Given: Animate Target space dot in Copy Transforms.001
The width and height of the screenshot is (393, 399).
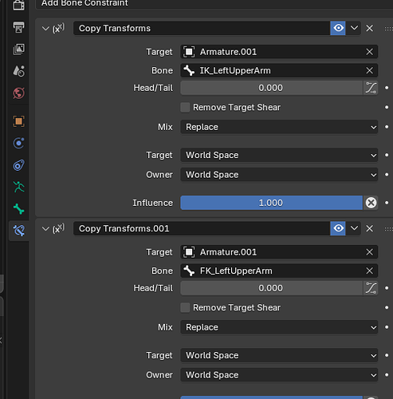Looking at the screenshot, I should click(387, 355).
